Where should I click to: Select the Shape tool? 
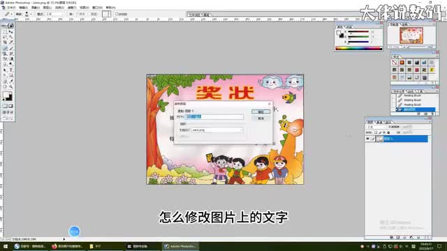(x=11, y=75)
